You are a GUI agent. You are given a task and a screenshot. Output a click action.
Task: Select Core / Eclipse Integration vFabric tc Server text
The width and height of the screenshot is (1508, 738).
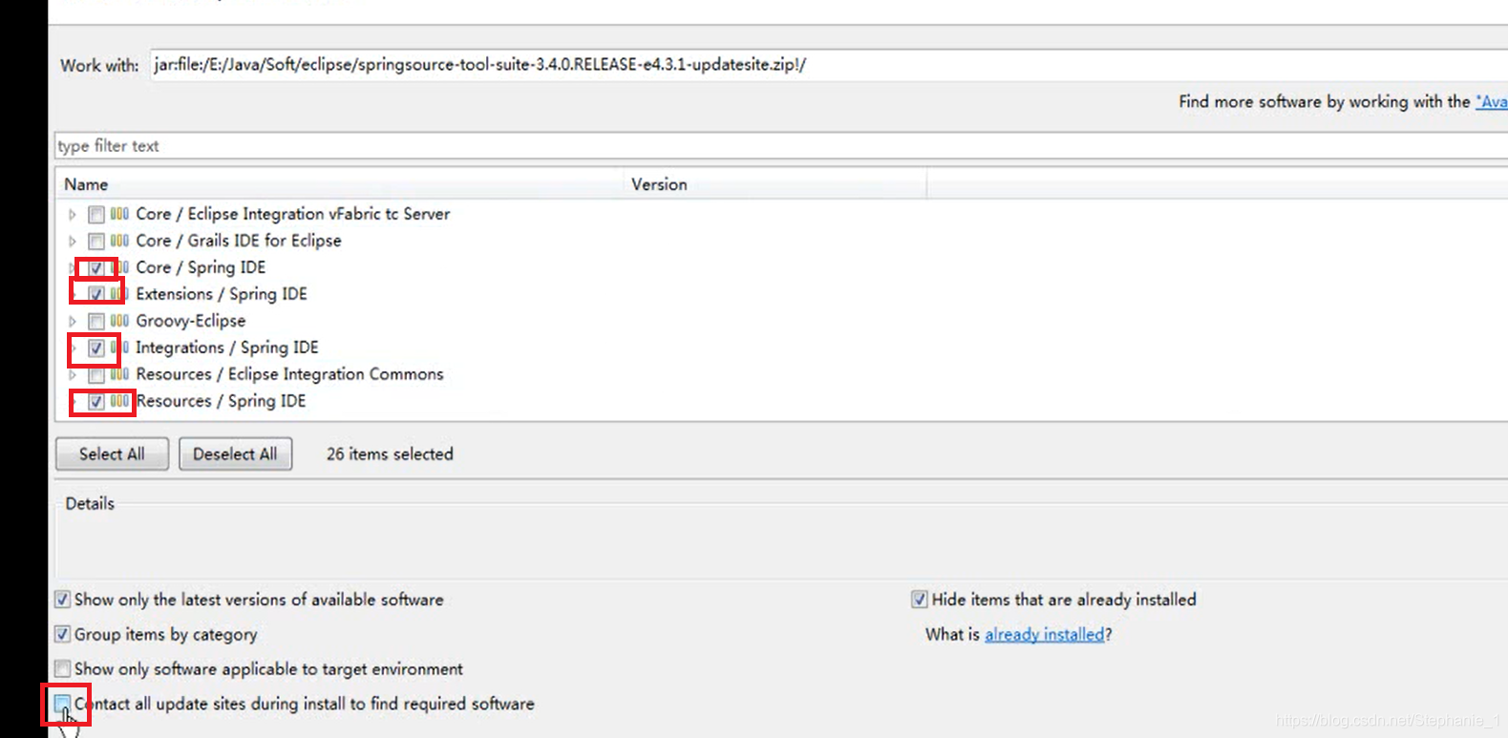(293, 214)
